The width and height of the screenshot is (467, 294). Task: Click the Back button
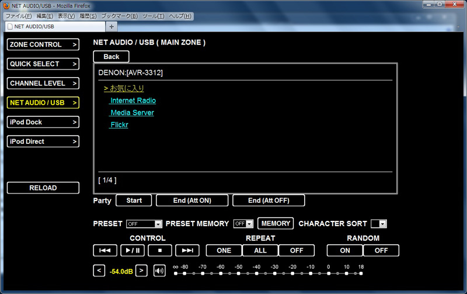111,57
